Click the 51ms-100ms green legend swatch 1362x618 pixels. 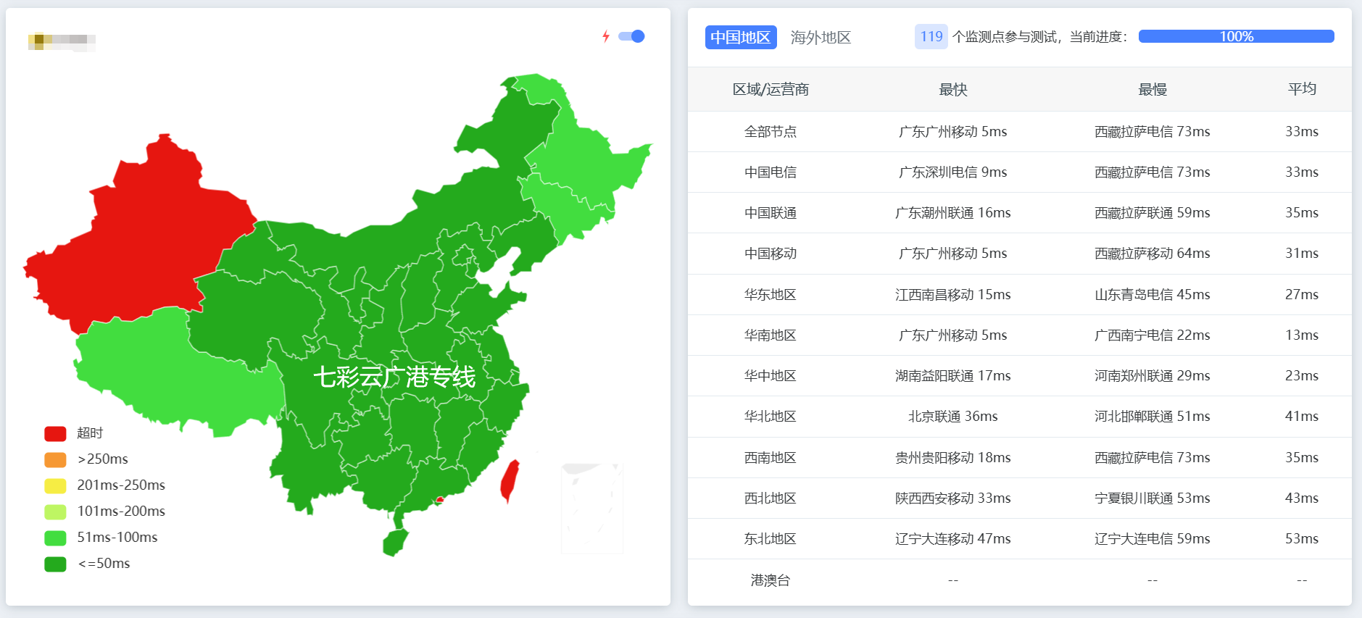pos(56,538)
